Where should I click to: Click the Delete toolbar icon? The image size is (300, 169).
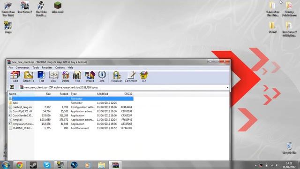[x=66, y=77]
